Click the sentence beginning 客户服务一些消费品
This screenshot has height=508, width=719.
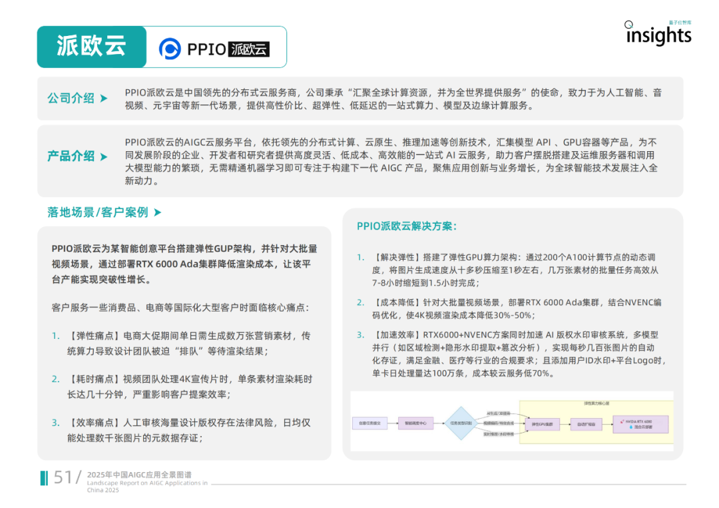[x=180, y=307]
